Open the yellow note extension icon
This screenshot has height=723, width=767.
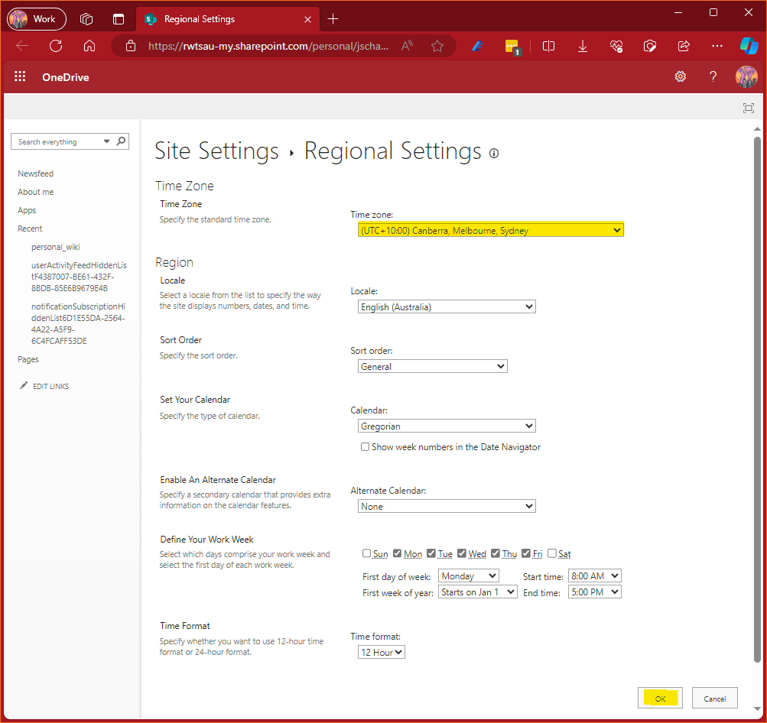pos(512,47)
